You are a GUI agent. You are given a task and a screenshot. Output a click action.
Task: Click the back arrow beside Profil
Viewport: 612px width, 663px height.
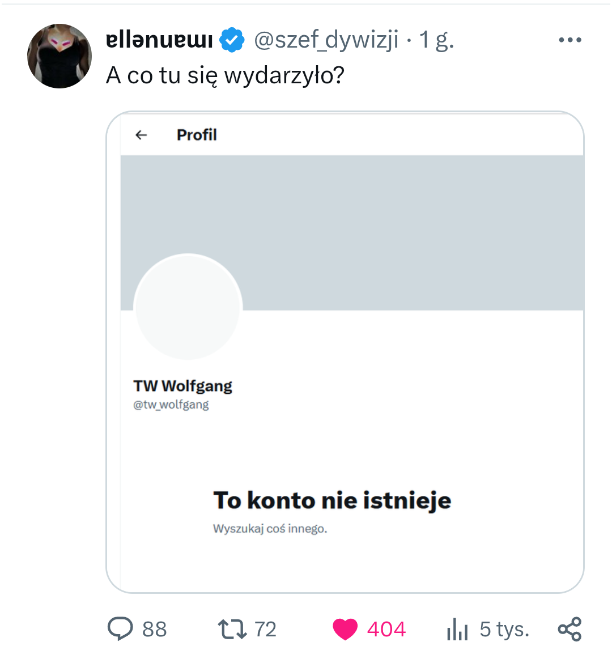(141, 135)
